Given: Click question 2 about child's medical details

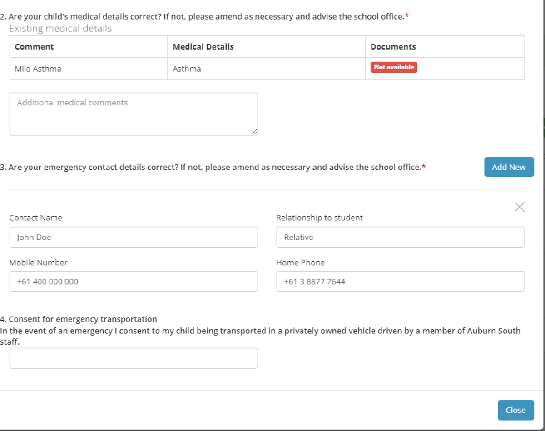Looking at the screenshot, I should click(x=204, y=17).
